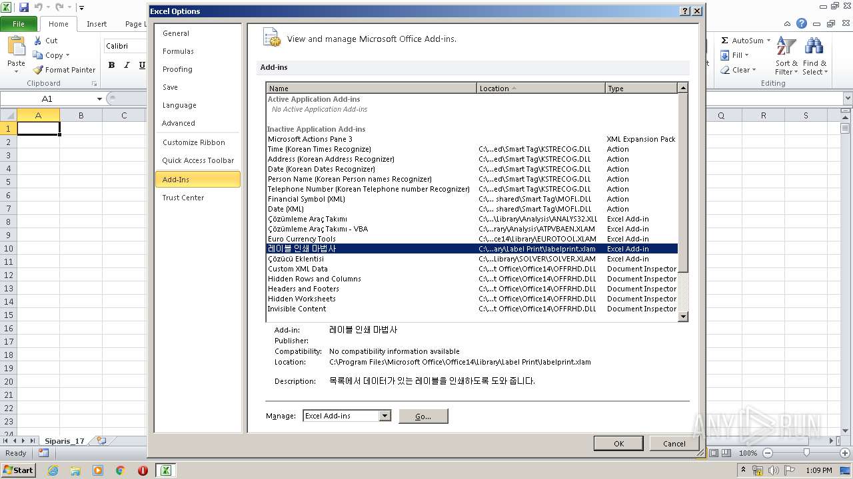Open the Manage Excel Add-ins dropdown
The height and width of the screenshot is (479, 853).
coord(385,416)
